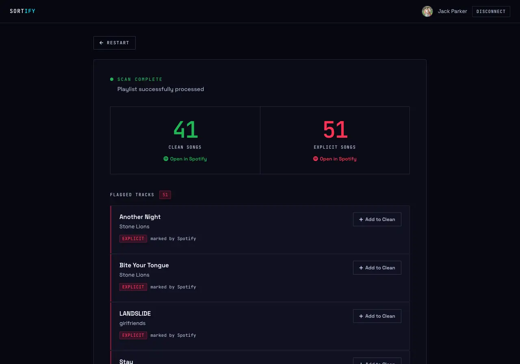Click the Explicit Songs label

pyautogui.click(x=335, y=147)
